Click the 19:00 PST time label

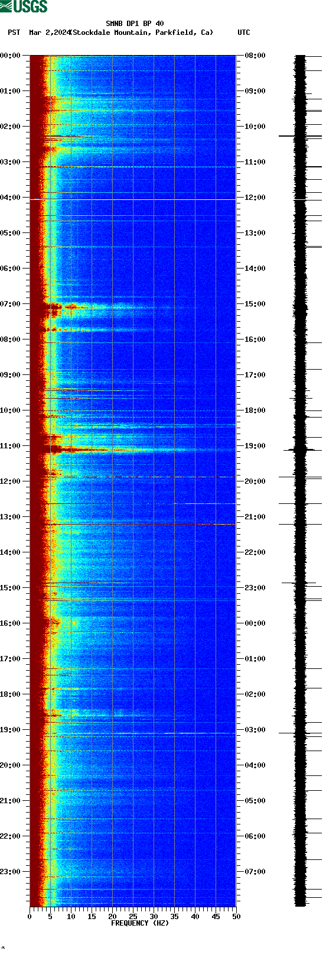(10, 730)
